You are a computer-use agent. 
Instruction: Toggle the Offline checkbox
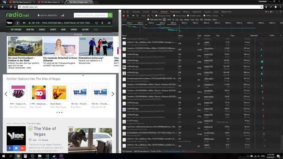[204, 16]
